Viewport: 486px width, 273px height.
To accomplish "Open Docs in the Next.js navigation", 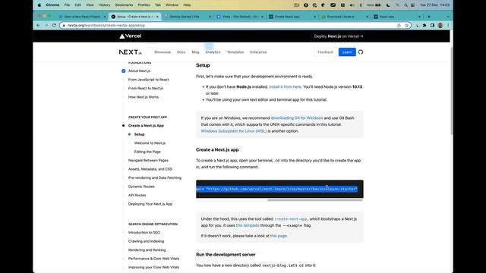I will [x=181, y=52].
